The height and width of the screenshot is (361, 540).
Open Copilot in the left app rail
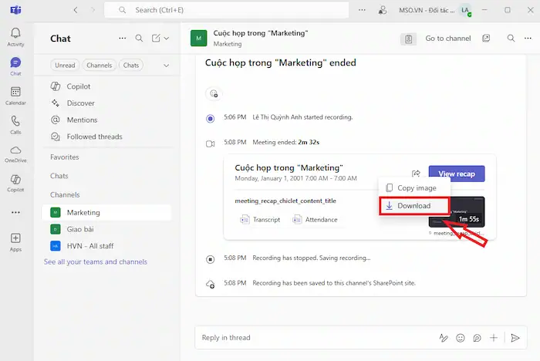tap(15, 183)
